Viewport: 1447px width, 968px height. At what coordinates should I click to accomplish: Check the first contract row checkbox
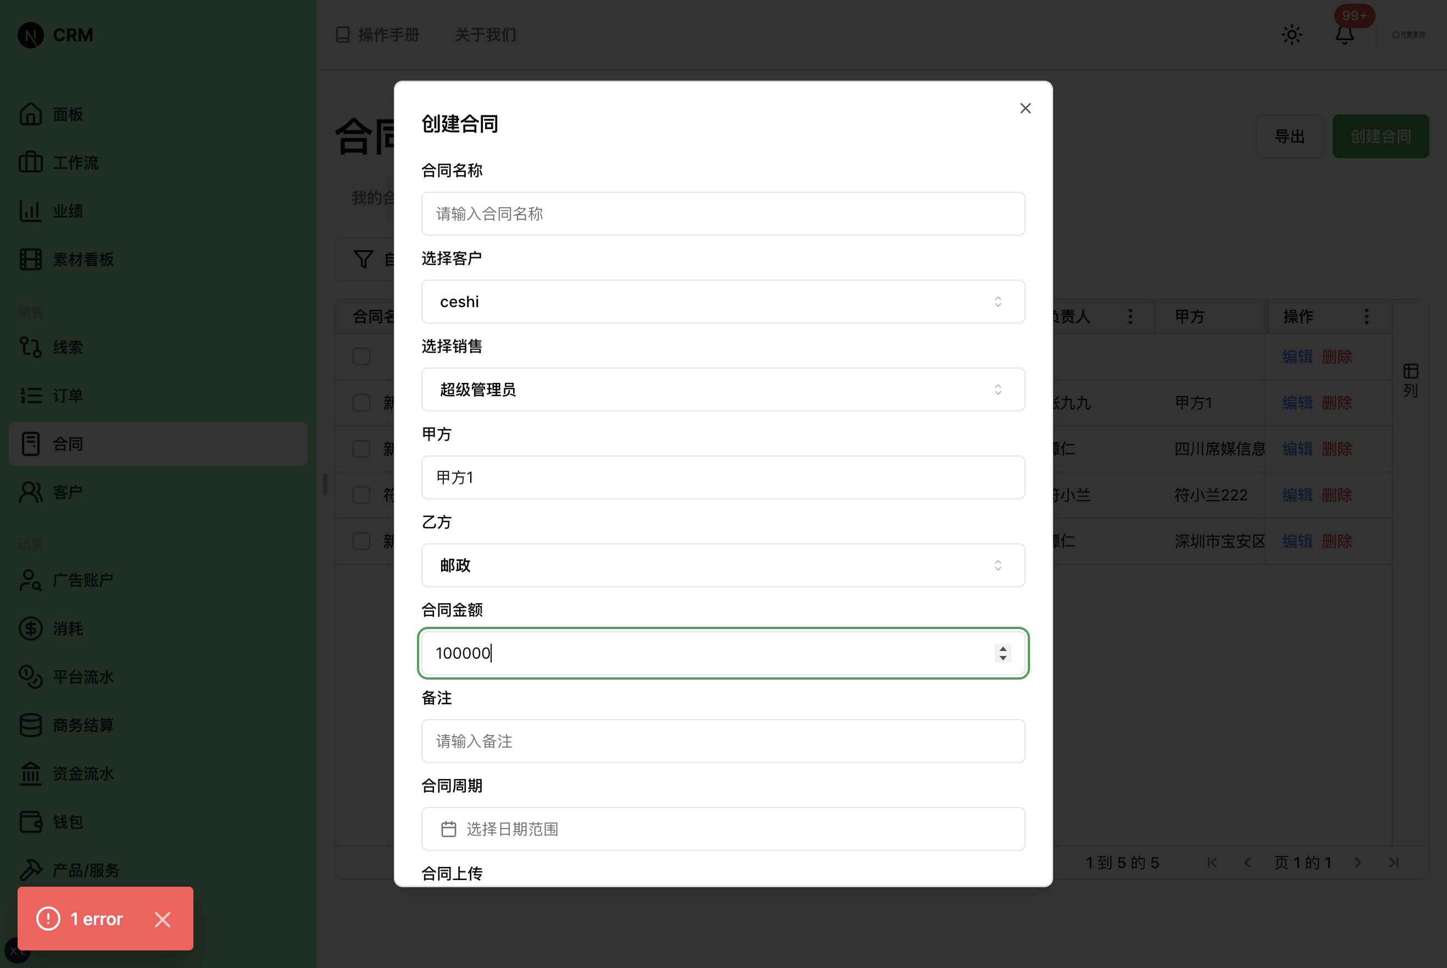pos(361,357)
